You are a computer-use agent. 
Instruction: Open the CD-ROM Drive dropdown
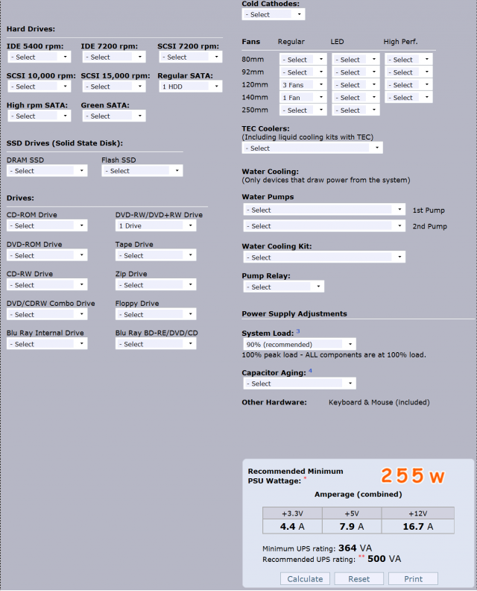47,226
